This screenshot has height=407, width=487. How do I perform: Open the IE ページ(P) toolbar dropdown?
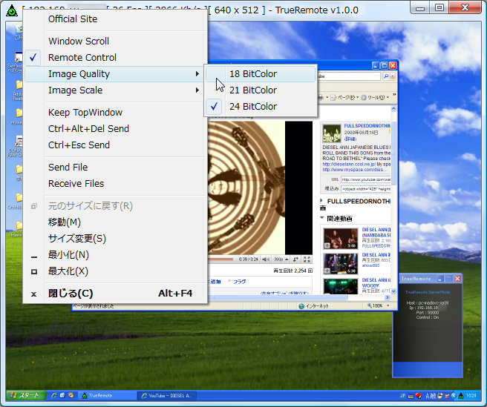pos(345,97)
